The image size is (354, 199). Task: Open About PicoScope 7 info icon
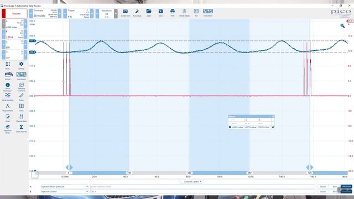(x=8, y=87)
